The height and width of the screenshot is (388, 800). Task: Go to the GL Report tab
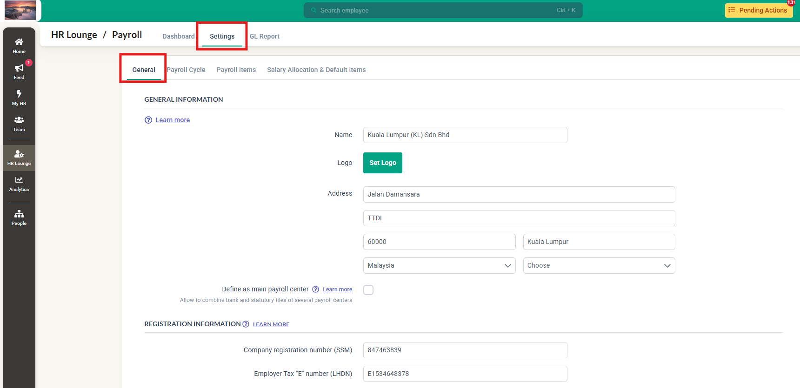[264, 36]
